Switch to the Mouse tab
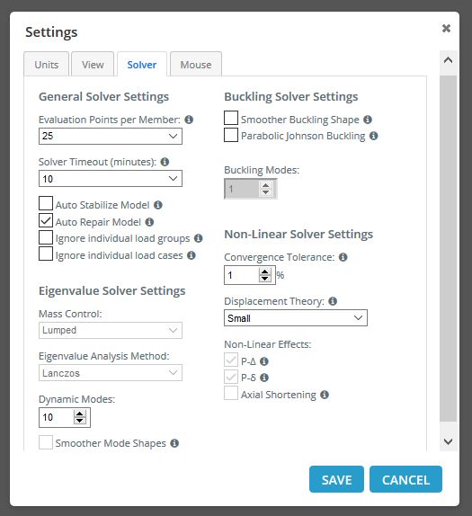 [x=196, y=64]
